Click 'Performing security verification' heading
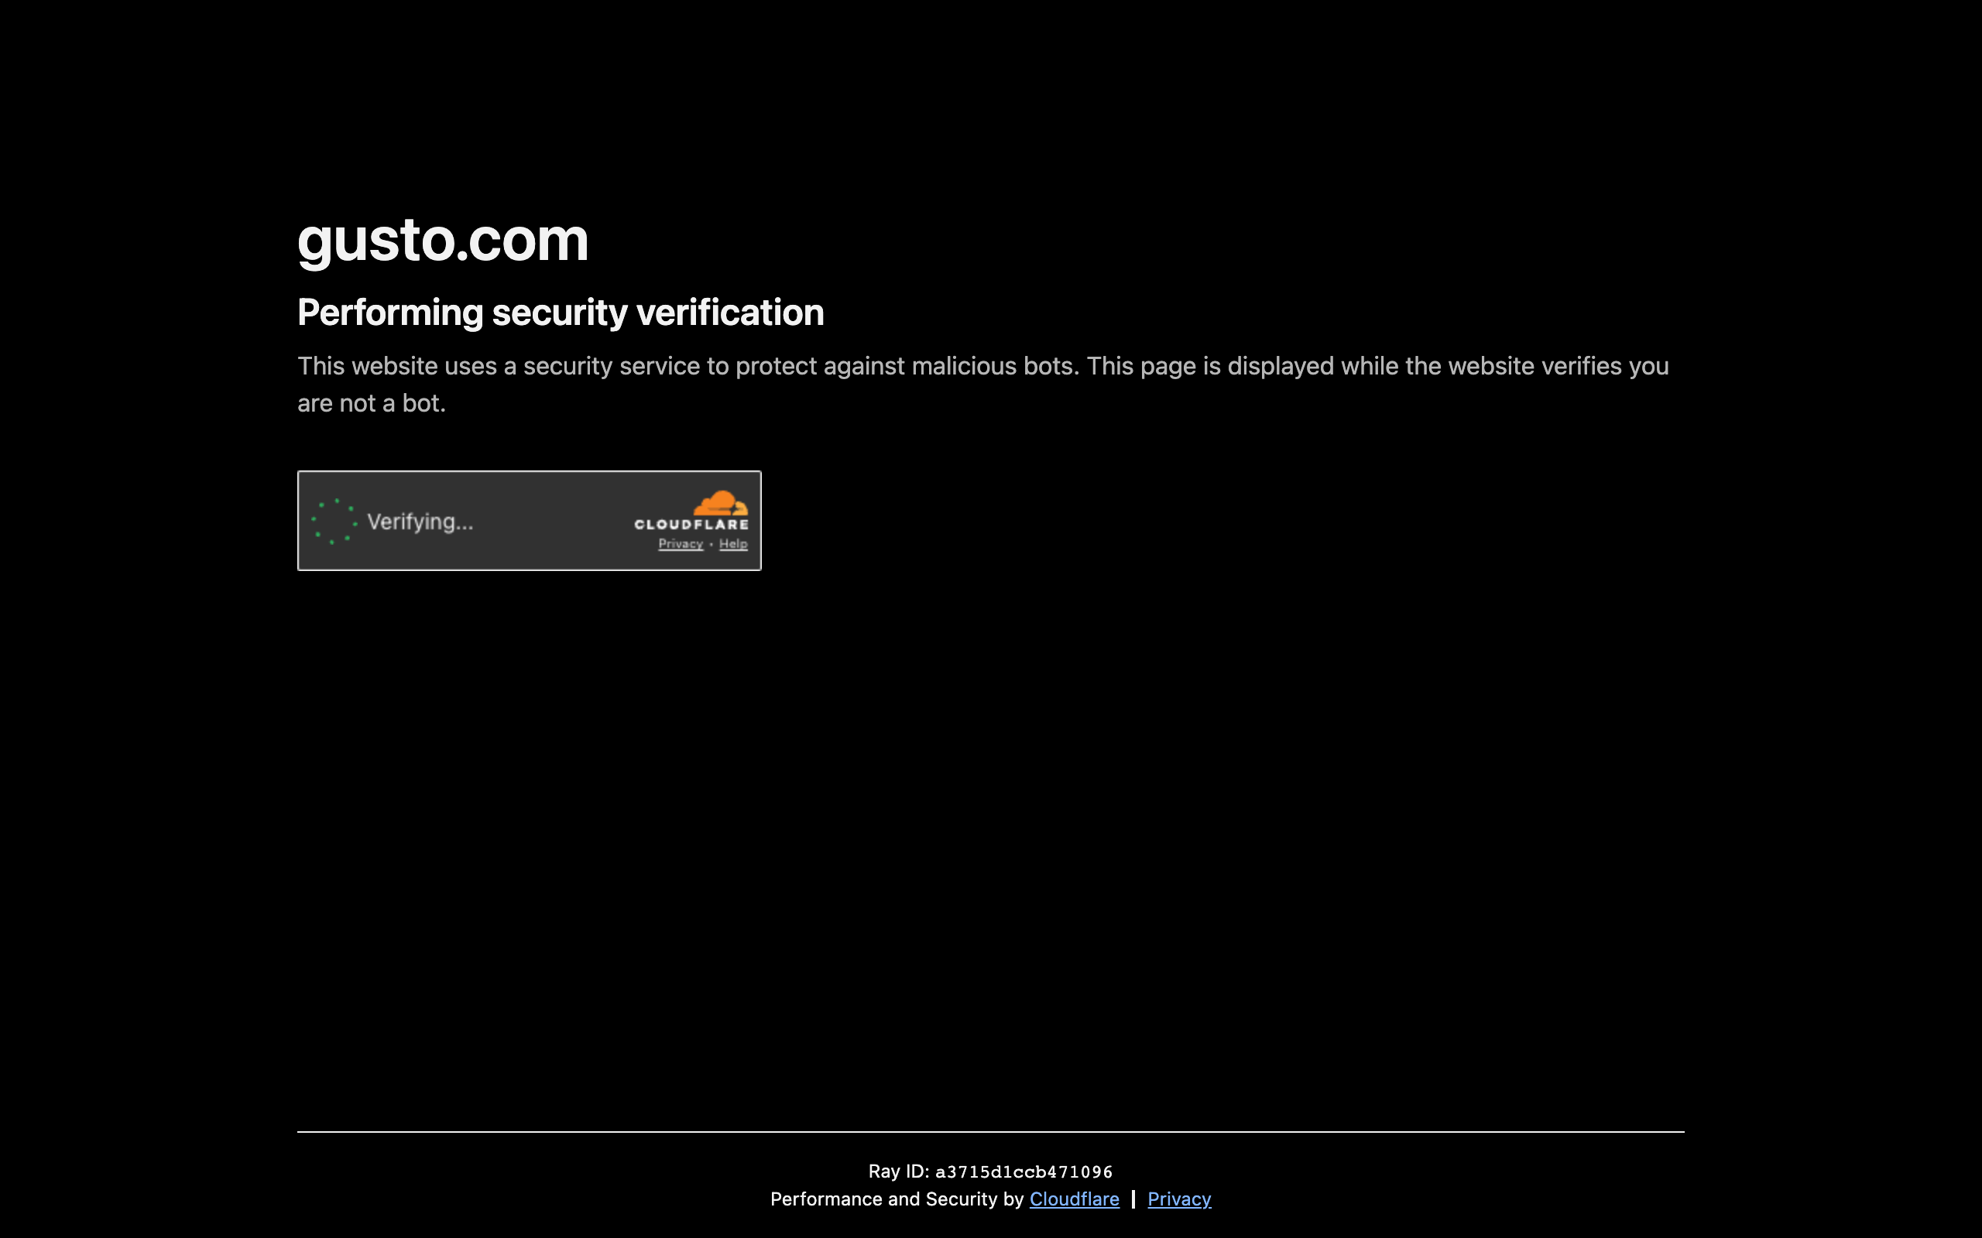The image size is (1982, 1238). tap(561, 313)
